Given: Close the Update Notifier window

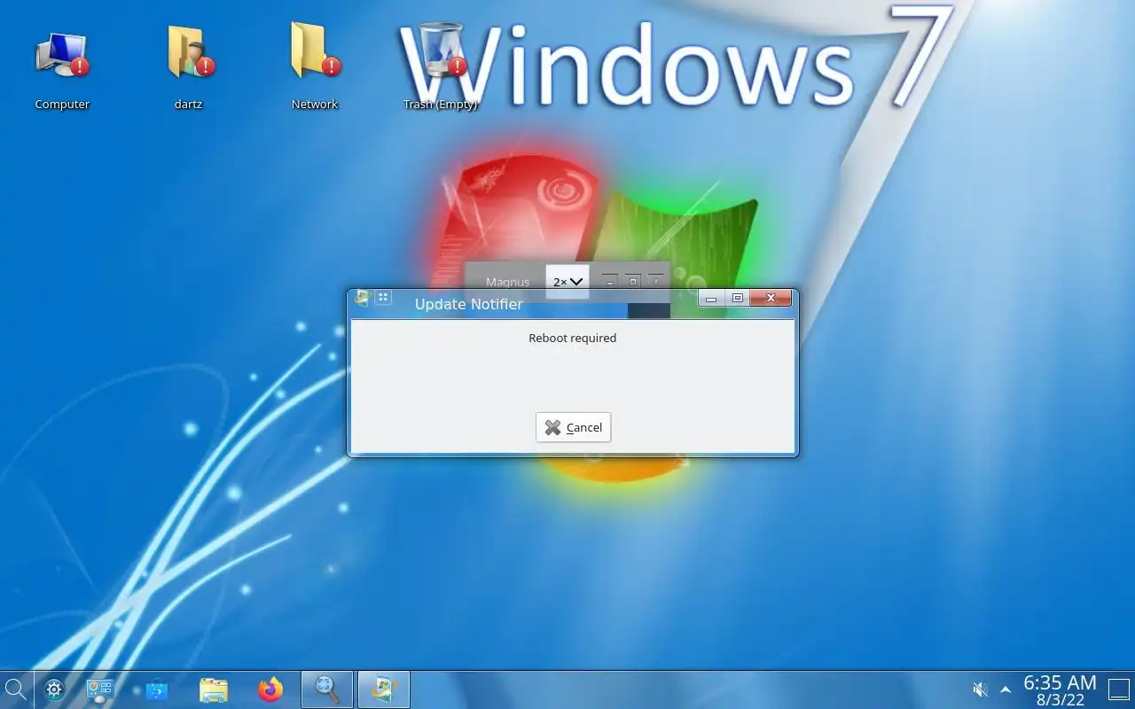Looking at the screenshot, I should pyautogui.click(x=771, y=299).
